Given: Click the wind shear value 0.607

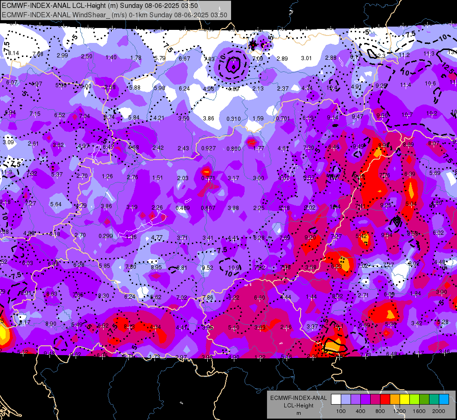Looking at the screenshot, I should point(208,208).
